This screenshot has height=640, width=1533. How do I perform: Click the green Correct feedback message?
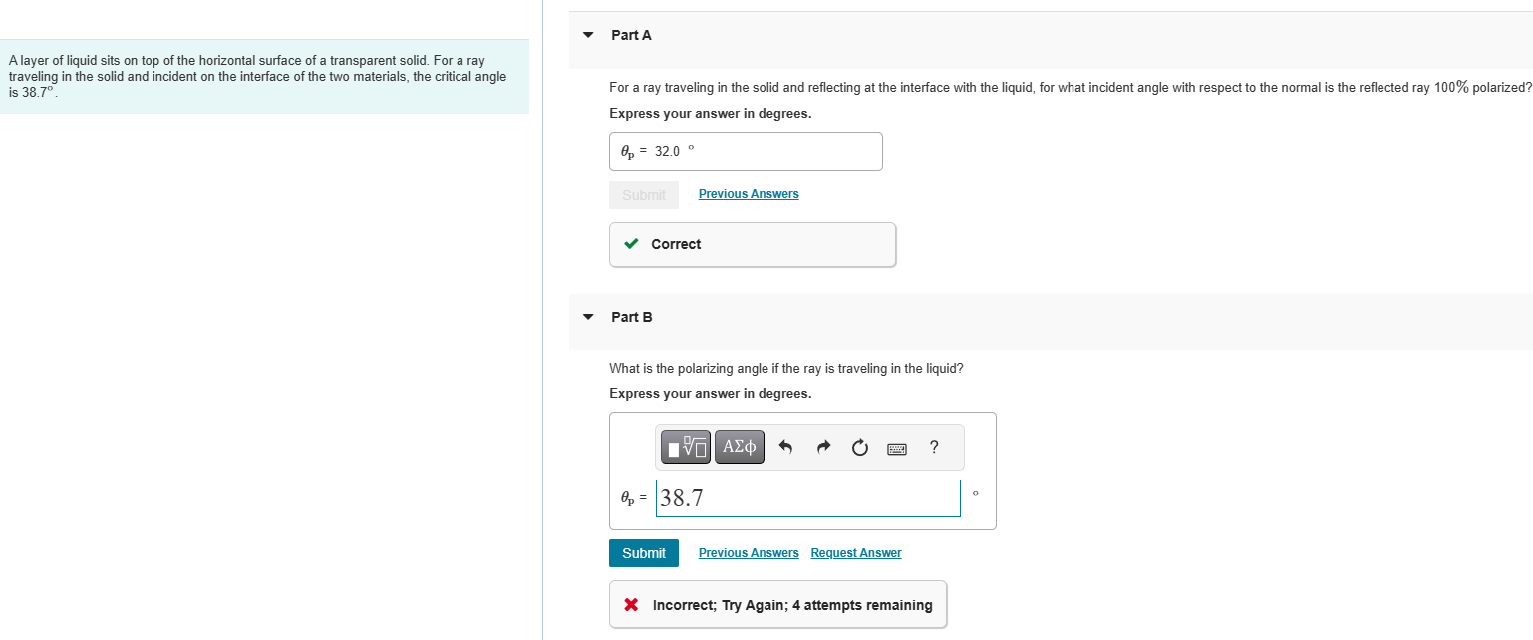[753, 244]
